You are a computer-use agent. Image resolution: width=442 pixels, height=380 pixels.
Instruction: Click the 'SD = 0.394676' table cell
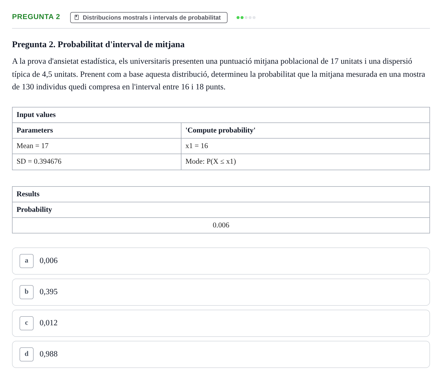[97, 162]
